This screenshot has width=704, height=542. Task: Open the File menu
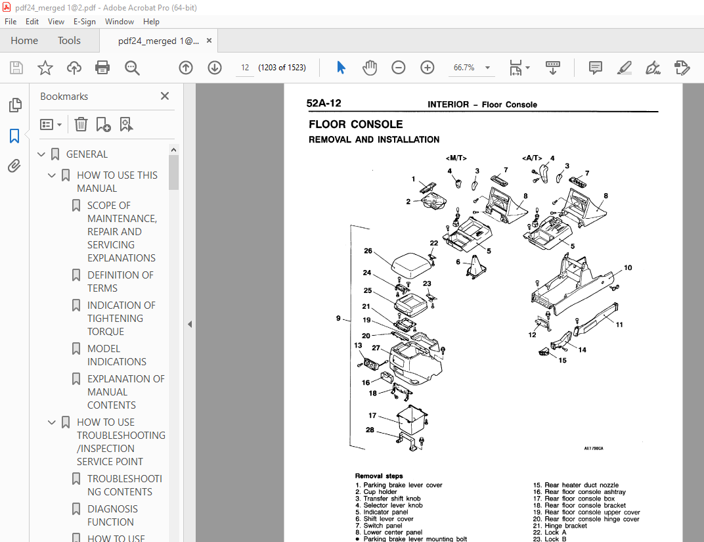(11, 22)
